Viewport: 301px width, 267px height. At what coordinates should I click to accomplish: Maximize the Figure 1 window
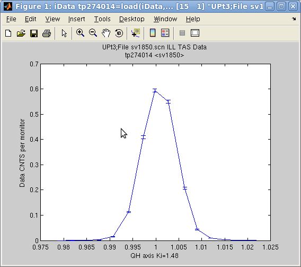coord(281,7)
